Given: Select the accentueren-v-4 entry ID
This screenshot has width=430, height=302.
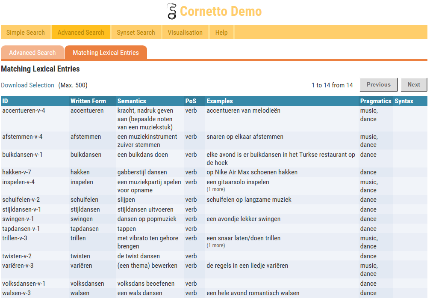Looking at the screenshot, I should click(x=24, y=111).
